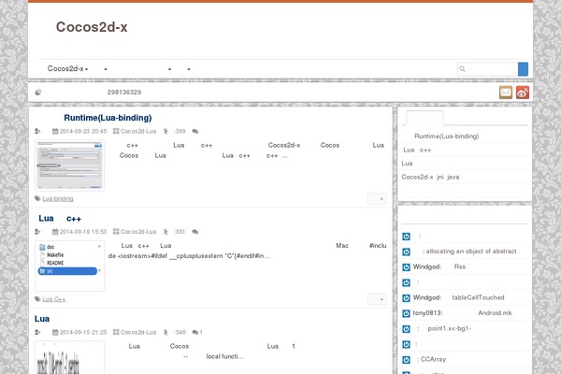This screenshot has width=561, height=374.
Task: Open the Lua C++ article title
Action: point(60,218)
